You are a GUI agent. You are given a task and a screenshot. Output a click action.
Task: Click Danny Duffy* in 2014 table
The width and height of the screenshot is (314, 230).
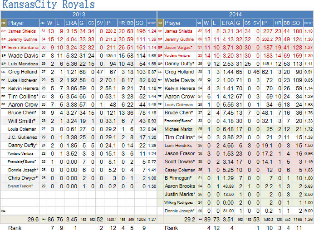click(x=179, y=64)
